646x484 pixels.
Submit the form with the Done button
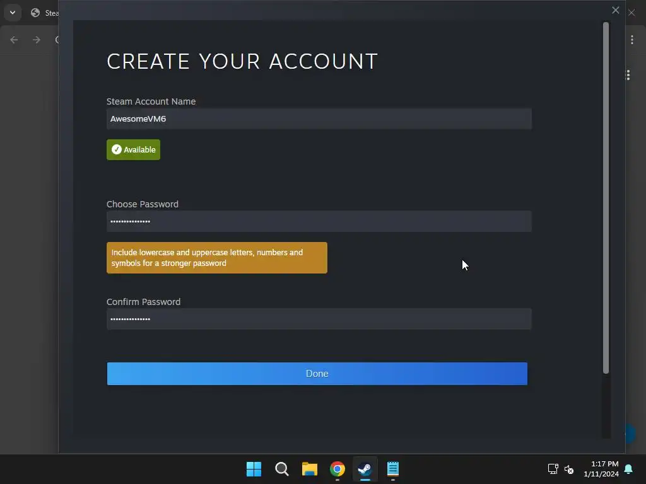pos(317,373)
